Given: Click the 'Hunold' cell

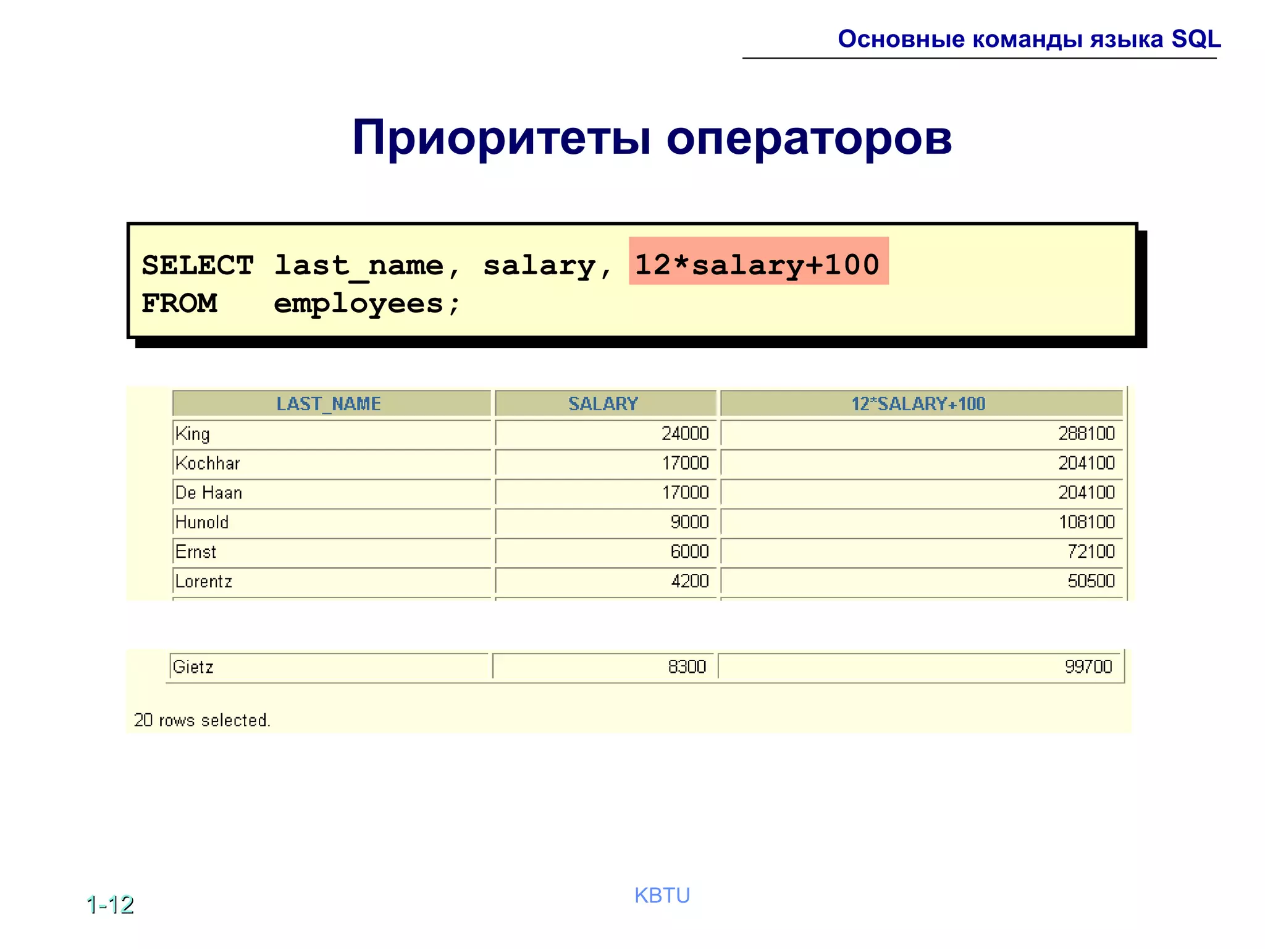Looking at the screenshot, I should (332, 522).
